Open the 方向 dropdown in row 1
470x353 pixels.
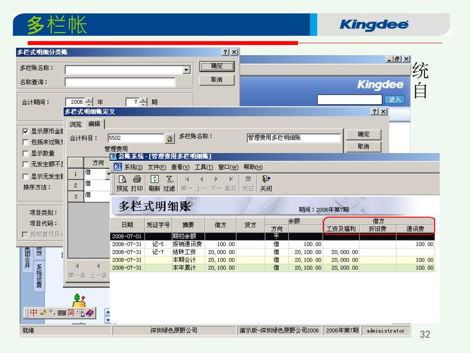(x=108, y=174)
